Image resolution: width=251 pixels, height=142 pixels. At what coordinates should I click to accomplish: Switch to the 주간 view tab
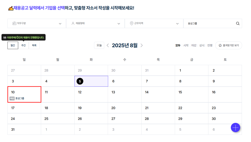pyautogui.click(x=24, y=46)
